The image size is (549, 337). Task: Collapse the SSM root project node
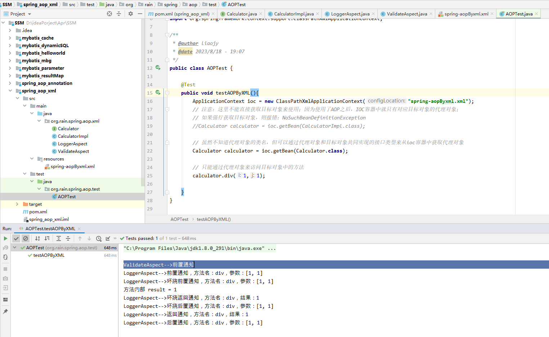click(x=3, y=23)
